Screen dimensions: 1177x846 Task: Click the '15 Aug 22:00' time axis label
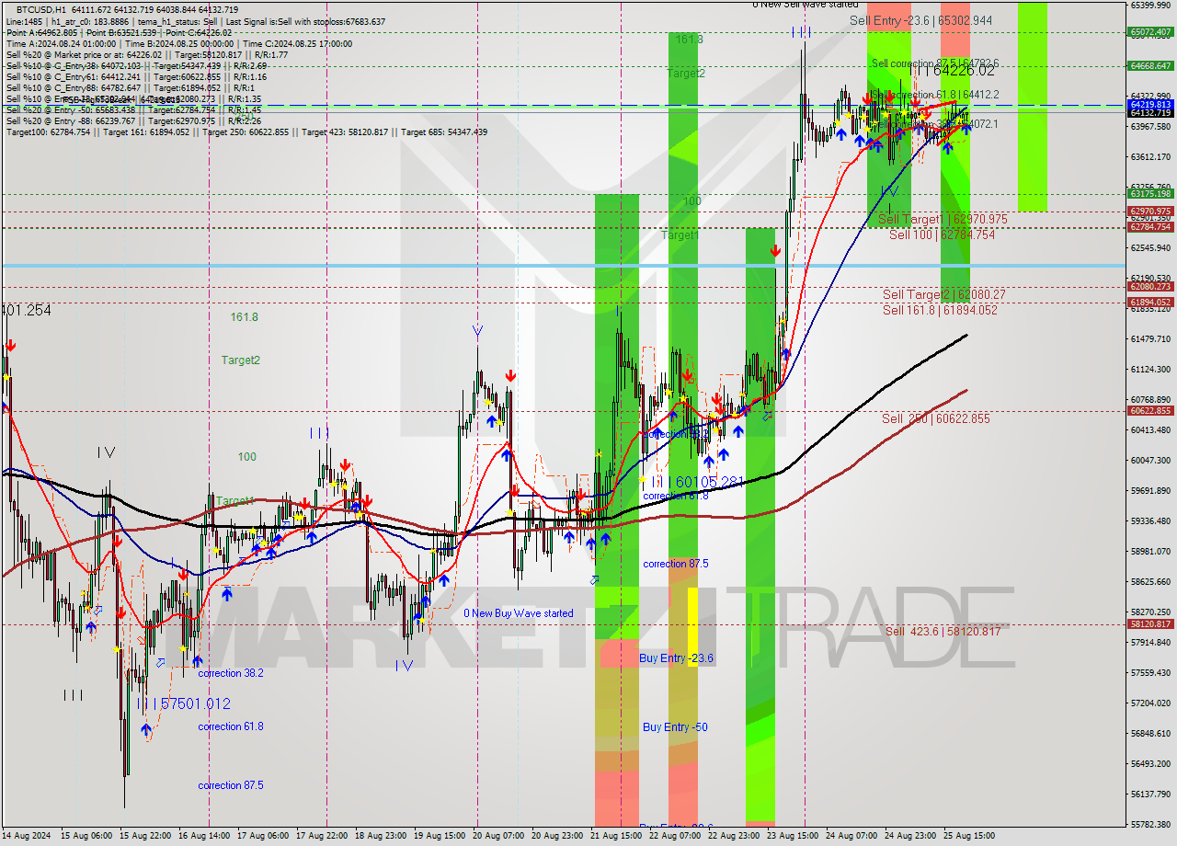coord(145,836)
